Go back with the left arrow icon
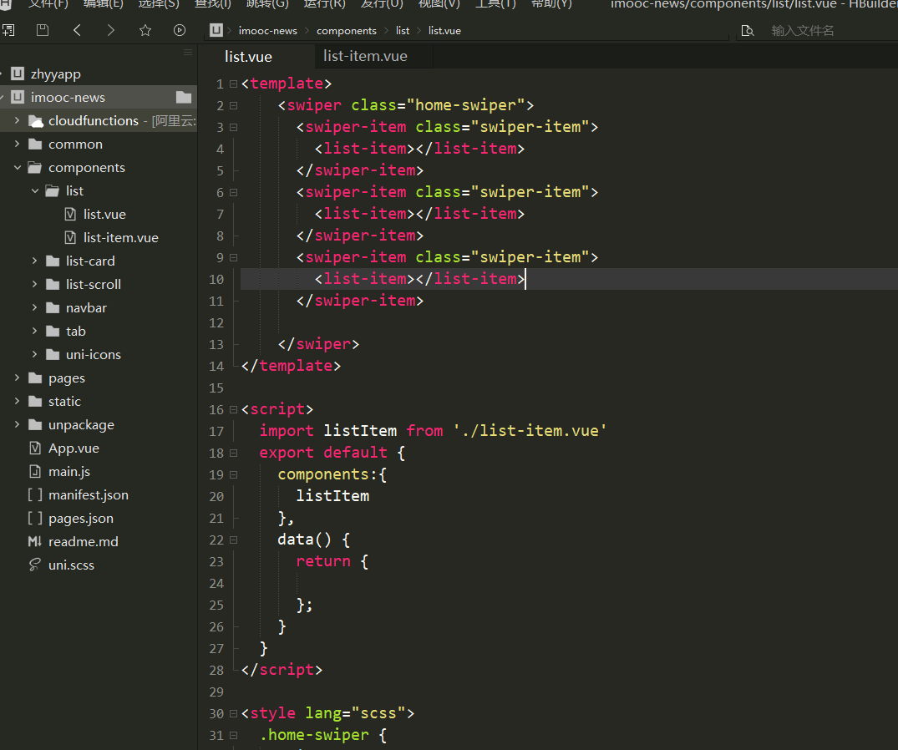 point(78,30)
